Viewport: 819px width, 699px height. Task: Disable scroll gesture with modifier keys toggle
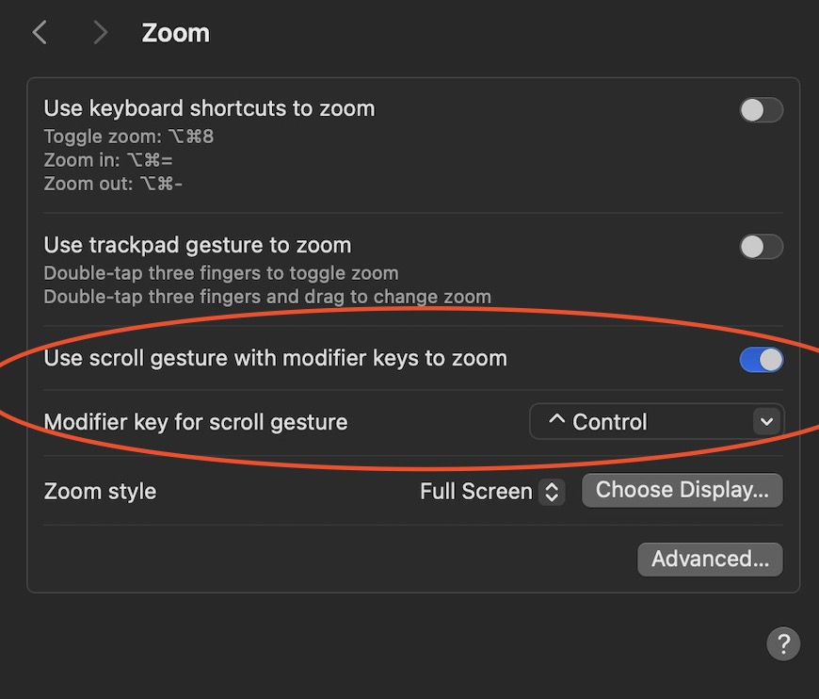point(761,360)
